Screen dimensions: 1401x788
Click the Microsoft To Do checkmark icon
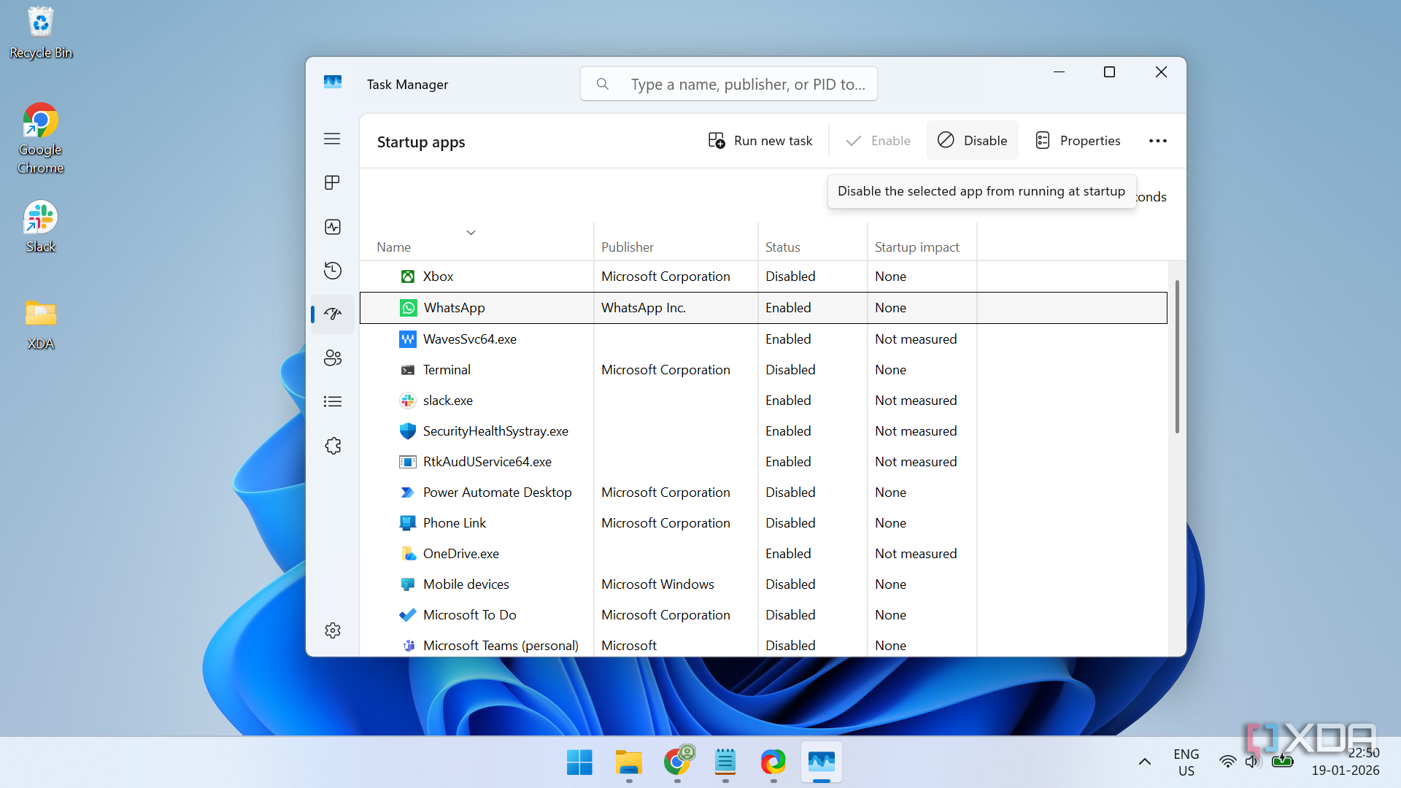408,615
